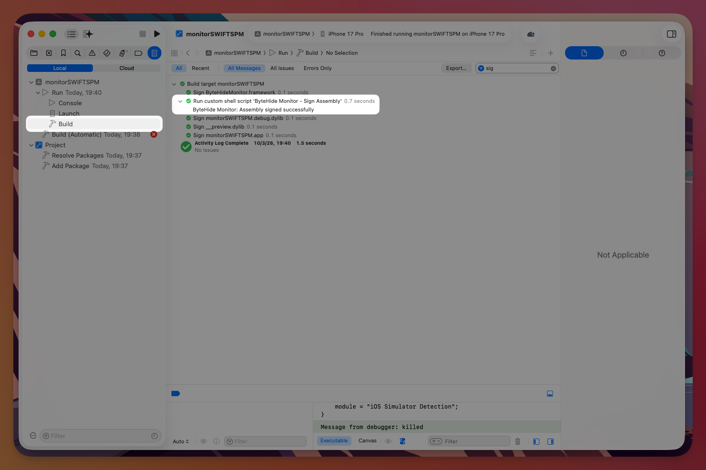Select the Report navigator icon
Image resolution: width=706 pixels, height=470 pixels.
154,53
